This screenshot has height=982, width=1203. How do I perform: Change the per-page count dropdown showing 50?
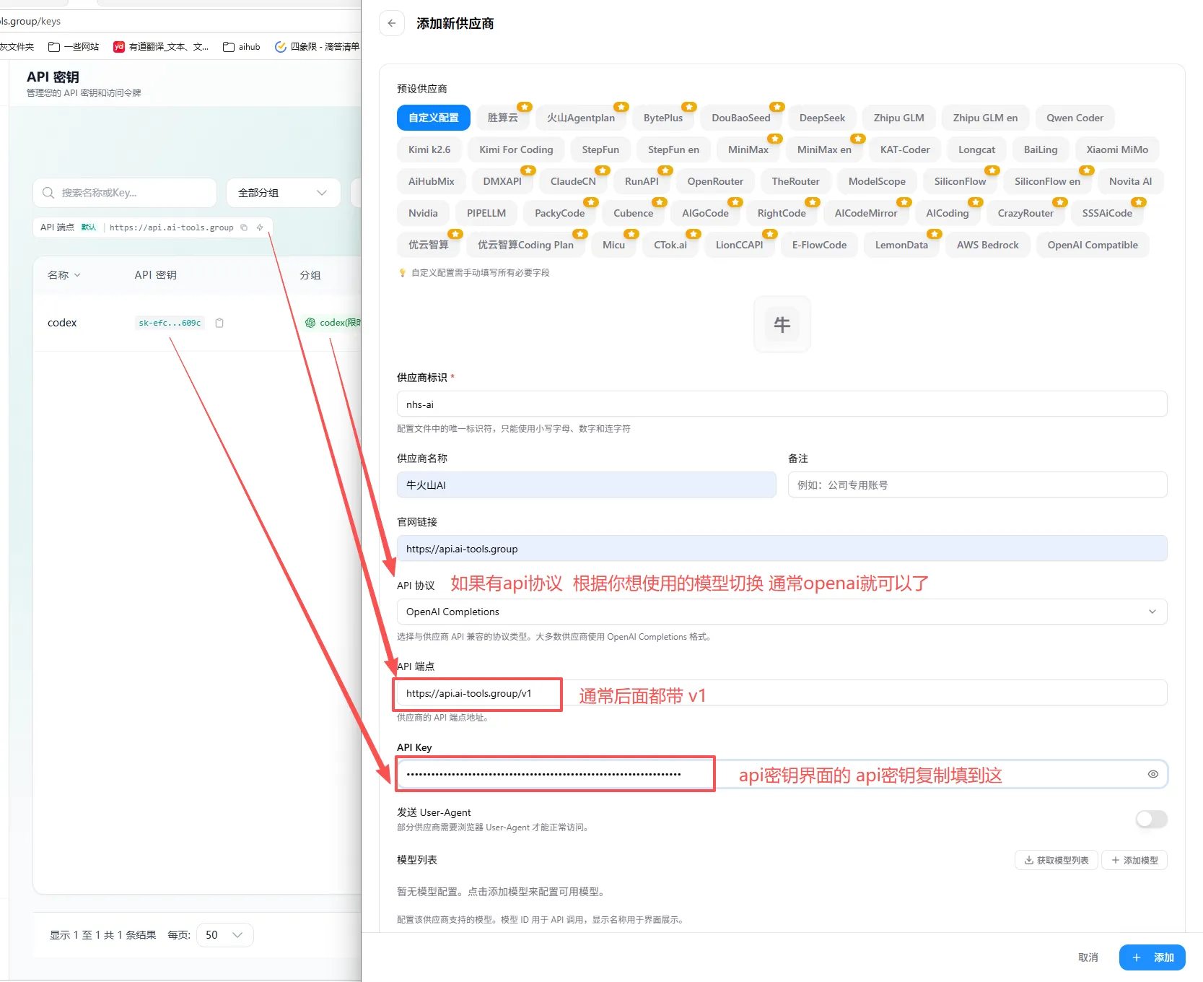[x=224, y=935]
